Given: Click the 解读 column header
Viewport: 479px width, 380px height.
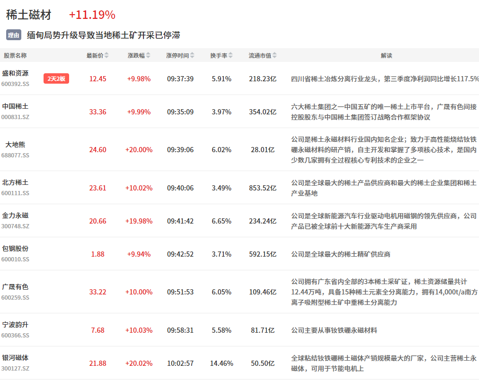Looking at the screenshot, I should [386, 55].
